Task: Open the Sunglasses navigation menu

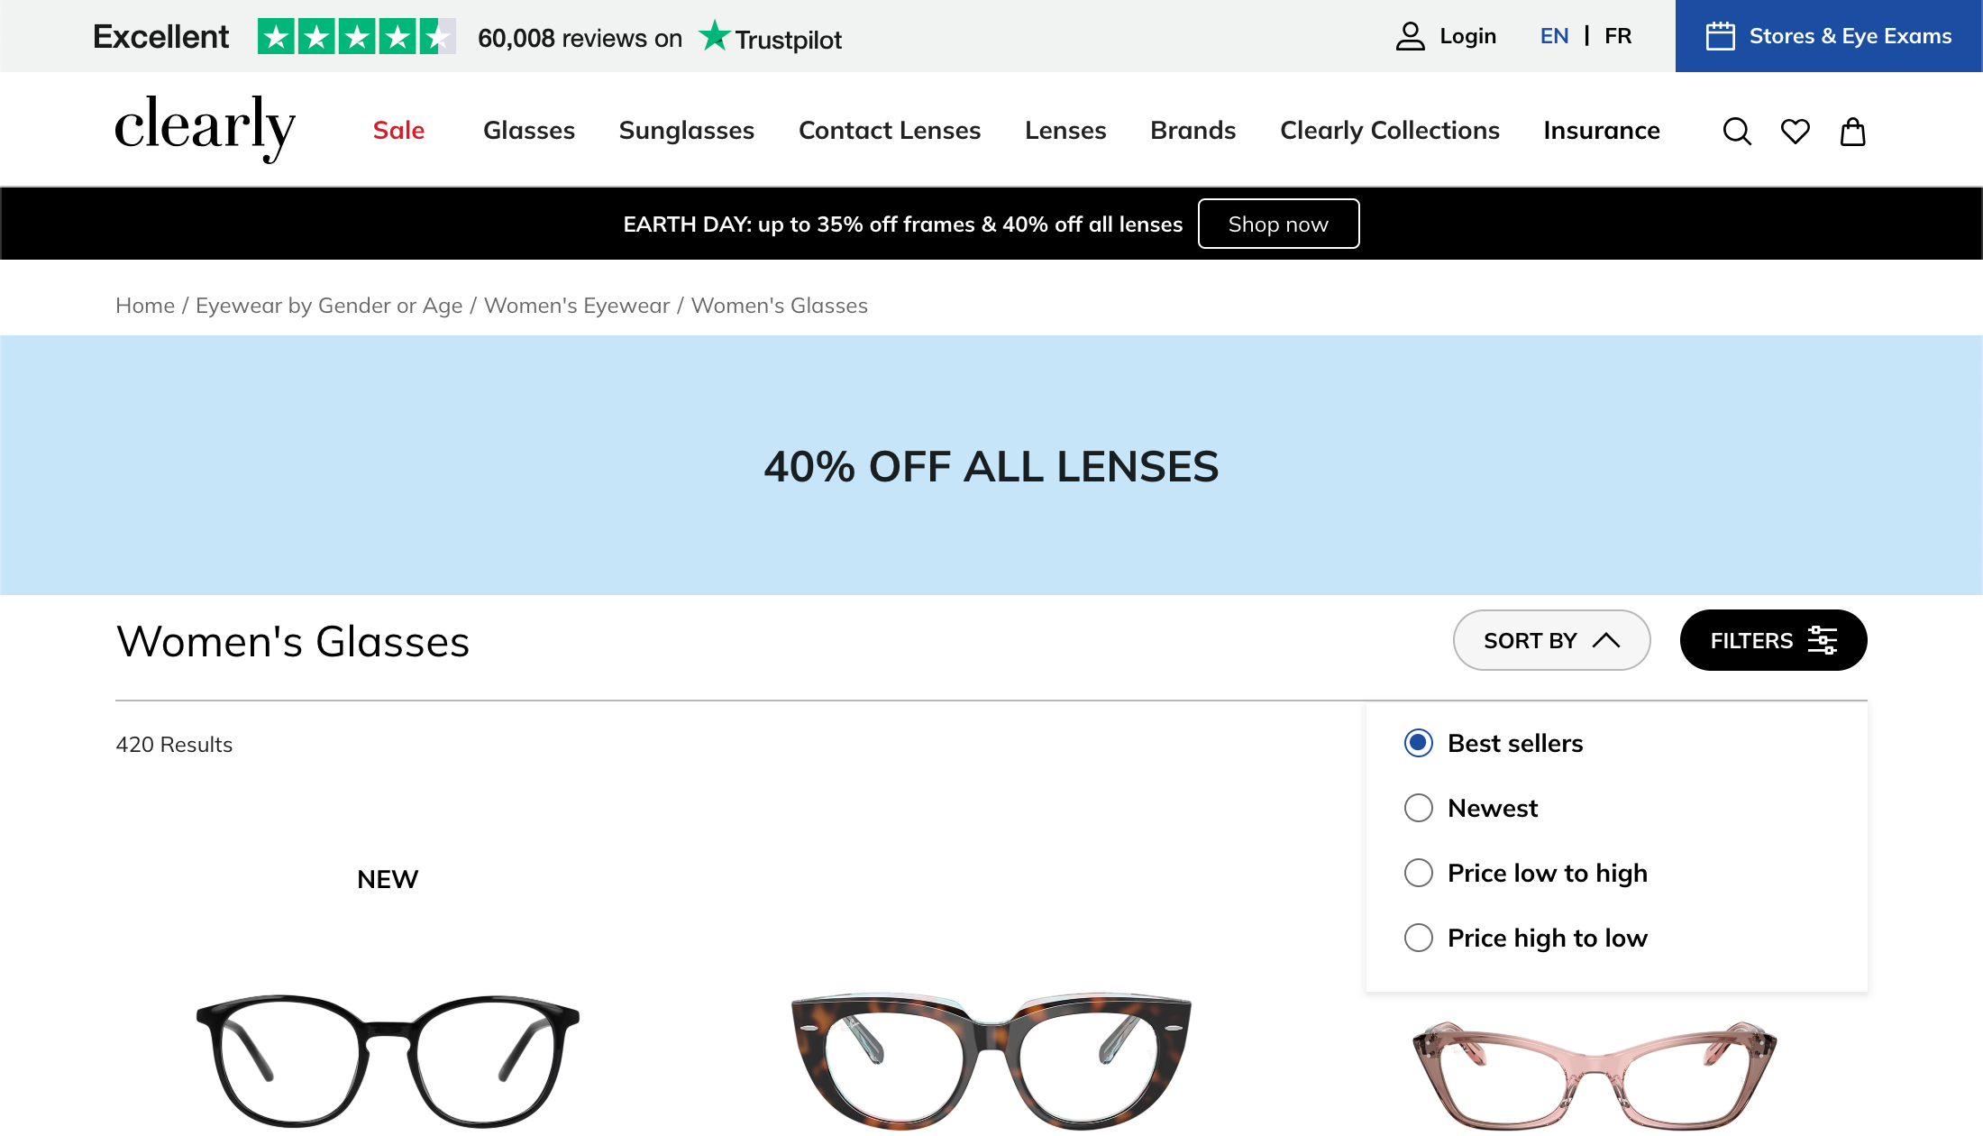Action: coord(687,131)
